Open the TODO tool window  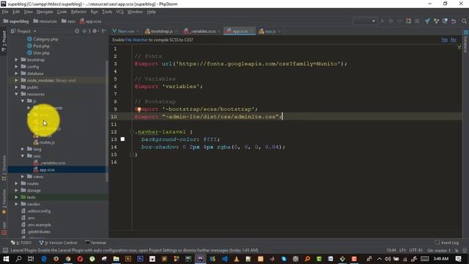coord(21,243)
